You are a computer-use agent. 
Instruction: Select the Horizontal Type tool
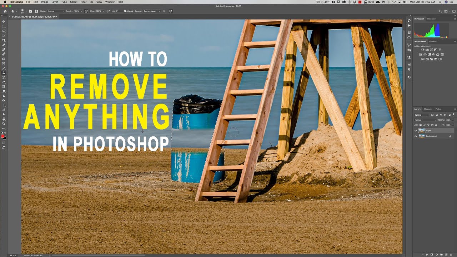pos(4,105)
